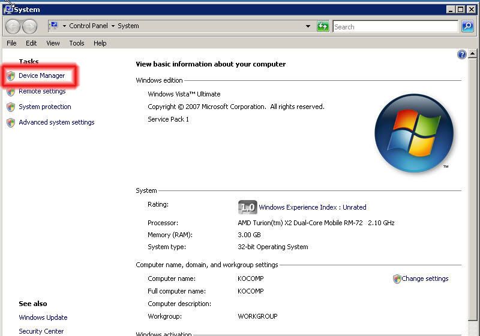Minimize the System window
The width and height of the screenshot is (480, 336).
450,10
